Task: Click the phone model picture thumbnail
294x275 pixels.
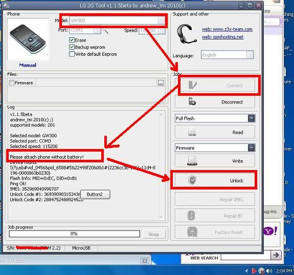Action: 28,39
